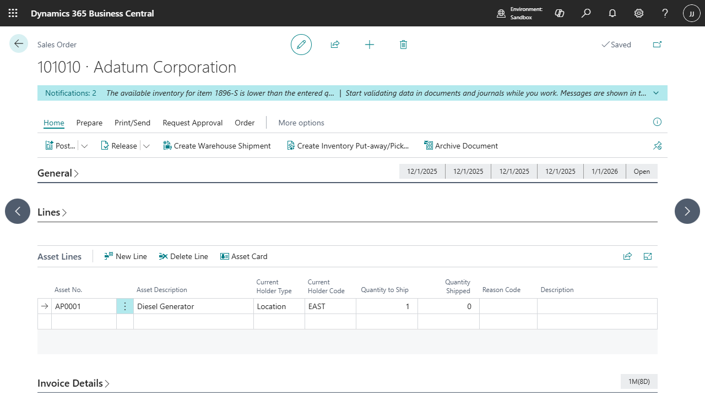Open the search magnifier icon
Image resolution: width=705 pixels, height=396 pixels.
pyautogui.click(x=586, y=13)
